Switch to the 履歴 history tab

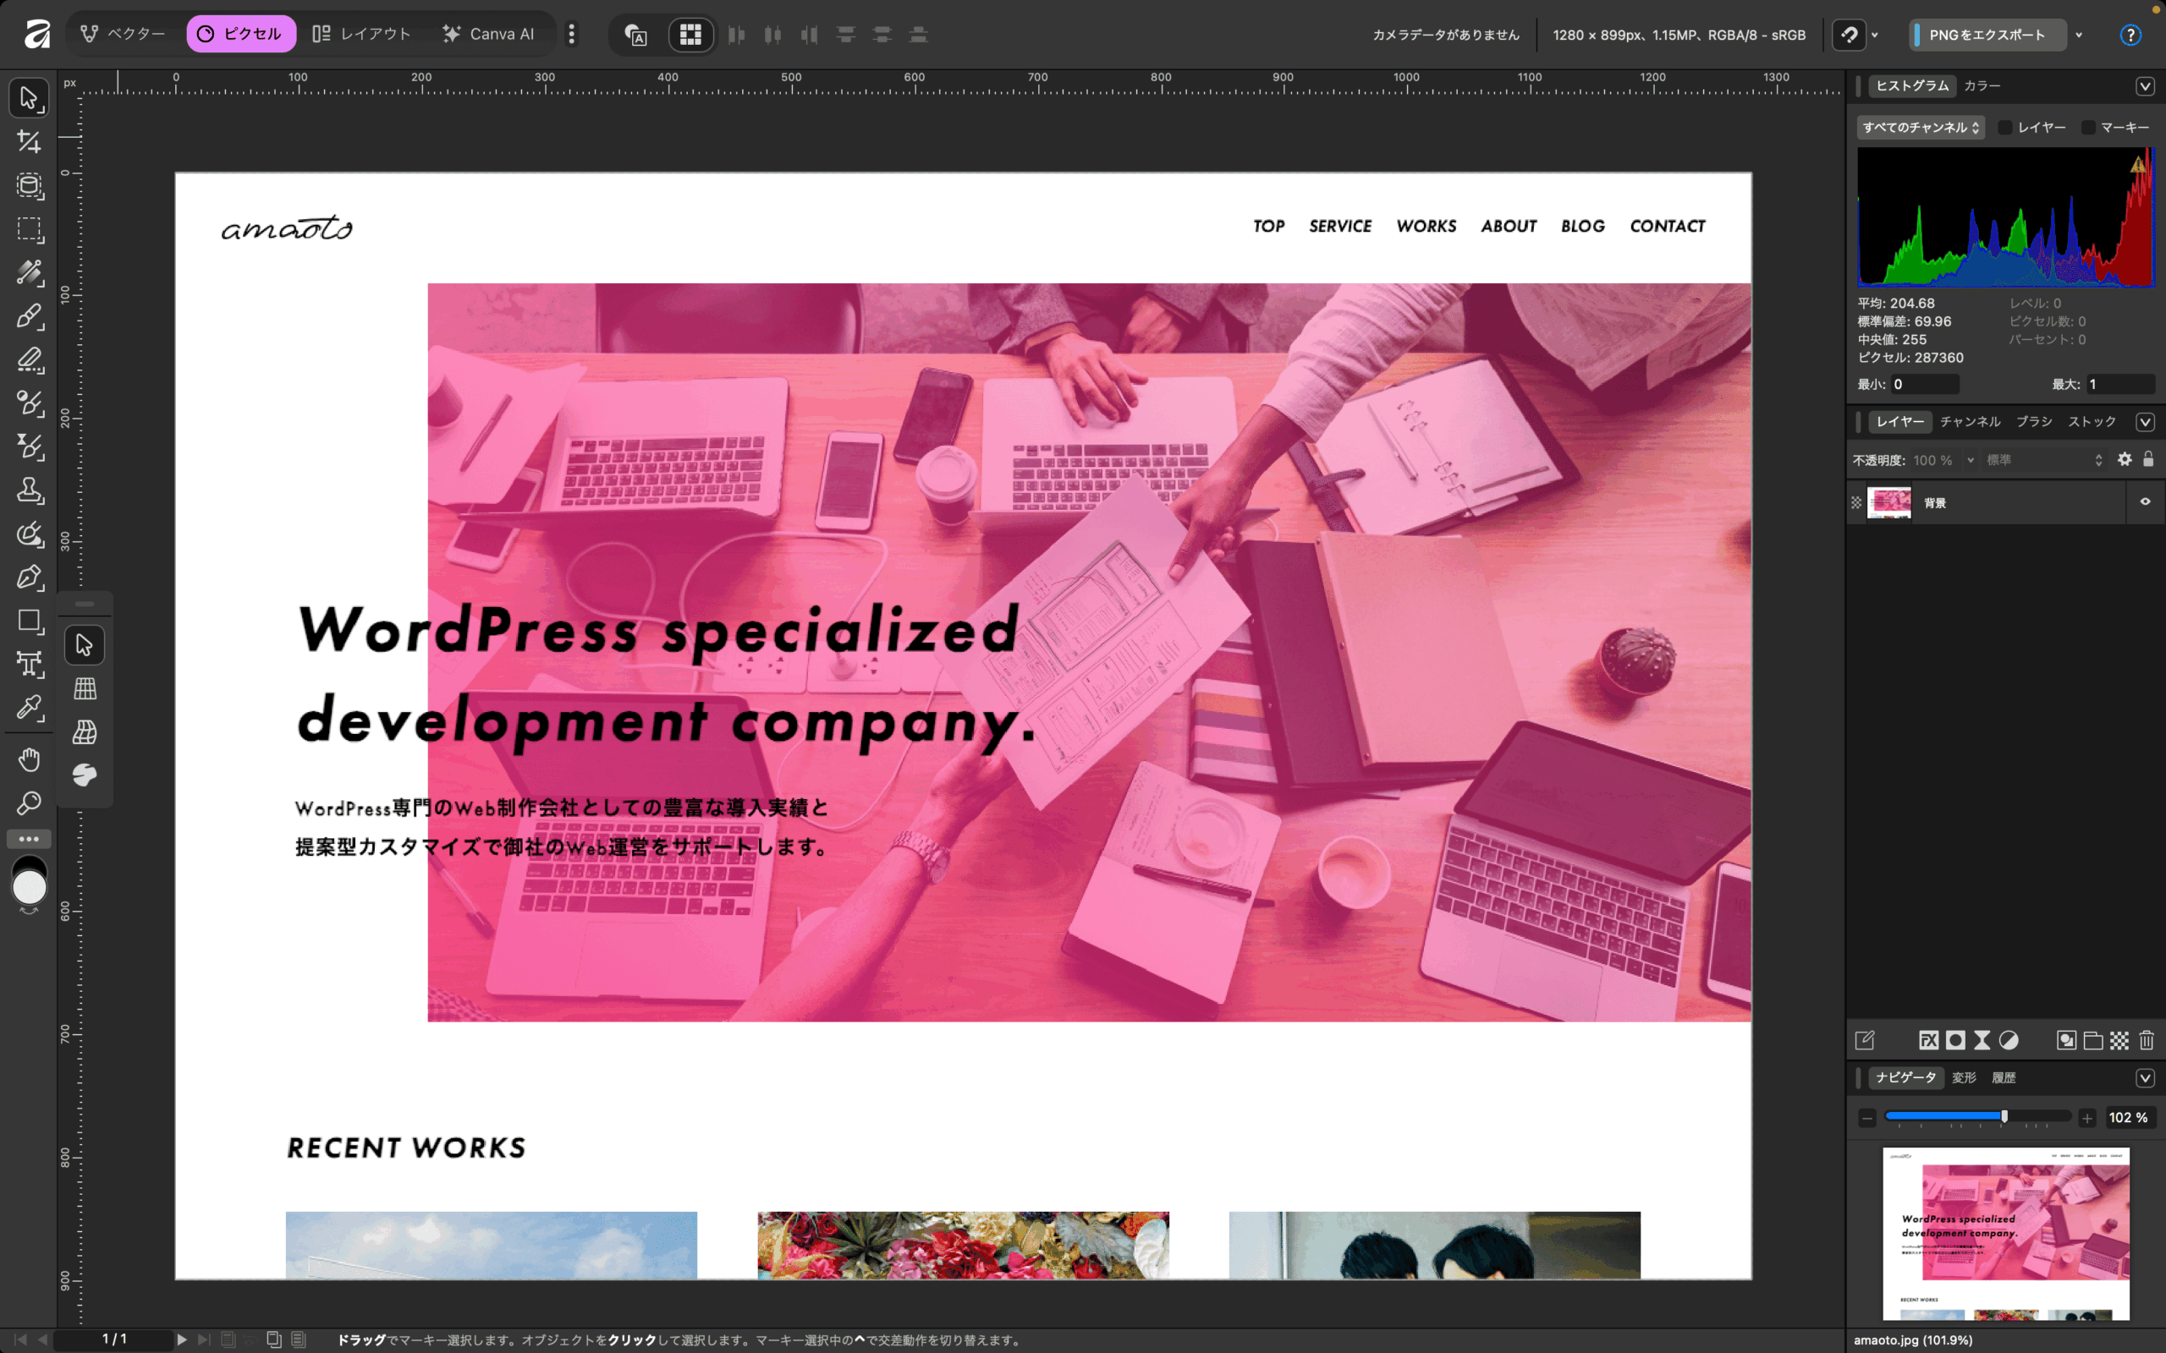pyautogui.click(x=2003, y=1077)
